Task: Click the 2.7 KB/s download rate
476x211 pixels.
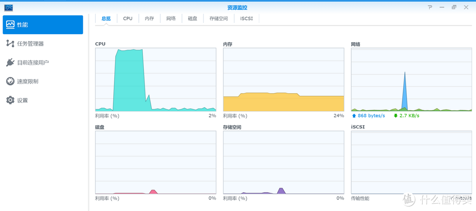Action: (x=409, y=116)
